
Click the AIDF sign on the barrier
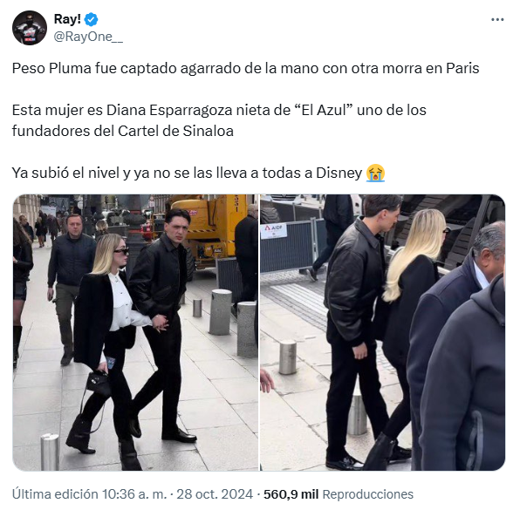(x=274, y=231)
